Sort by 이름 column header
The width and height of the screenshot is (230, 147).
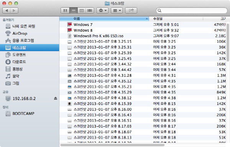[x=104, y=19]
